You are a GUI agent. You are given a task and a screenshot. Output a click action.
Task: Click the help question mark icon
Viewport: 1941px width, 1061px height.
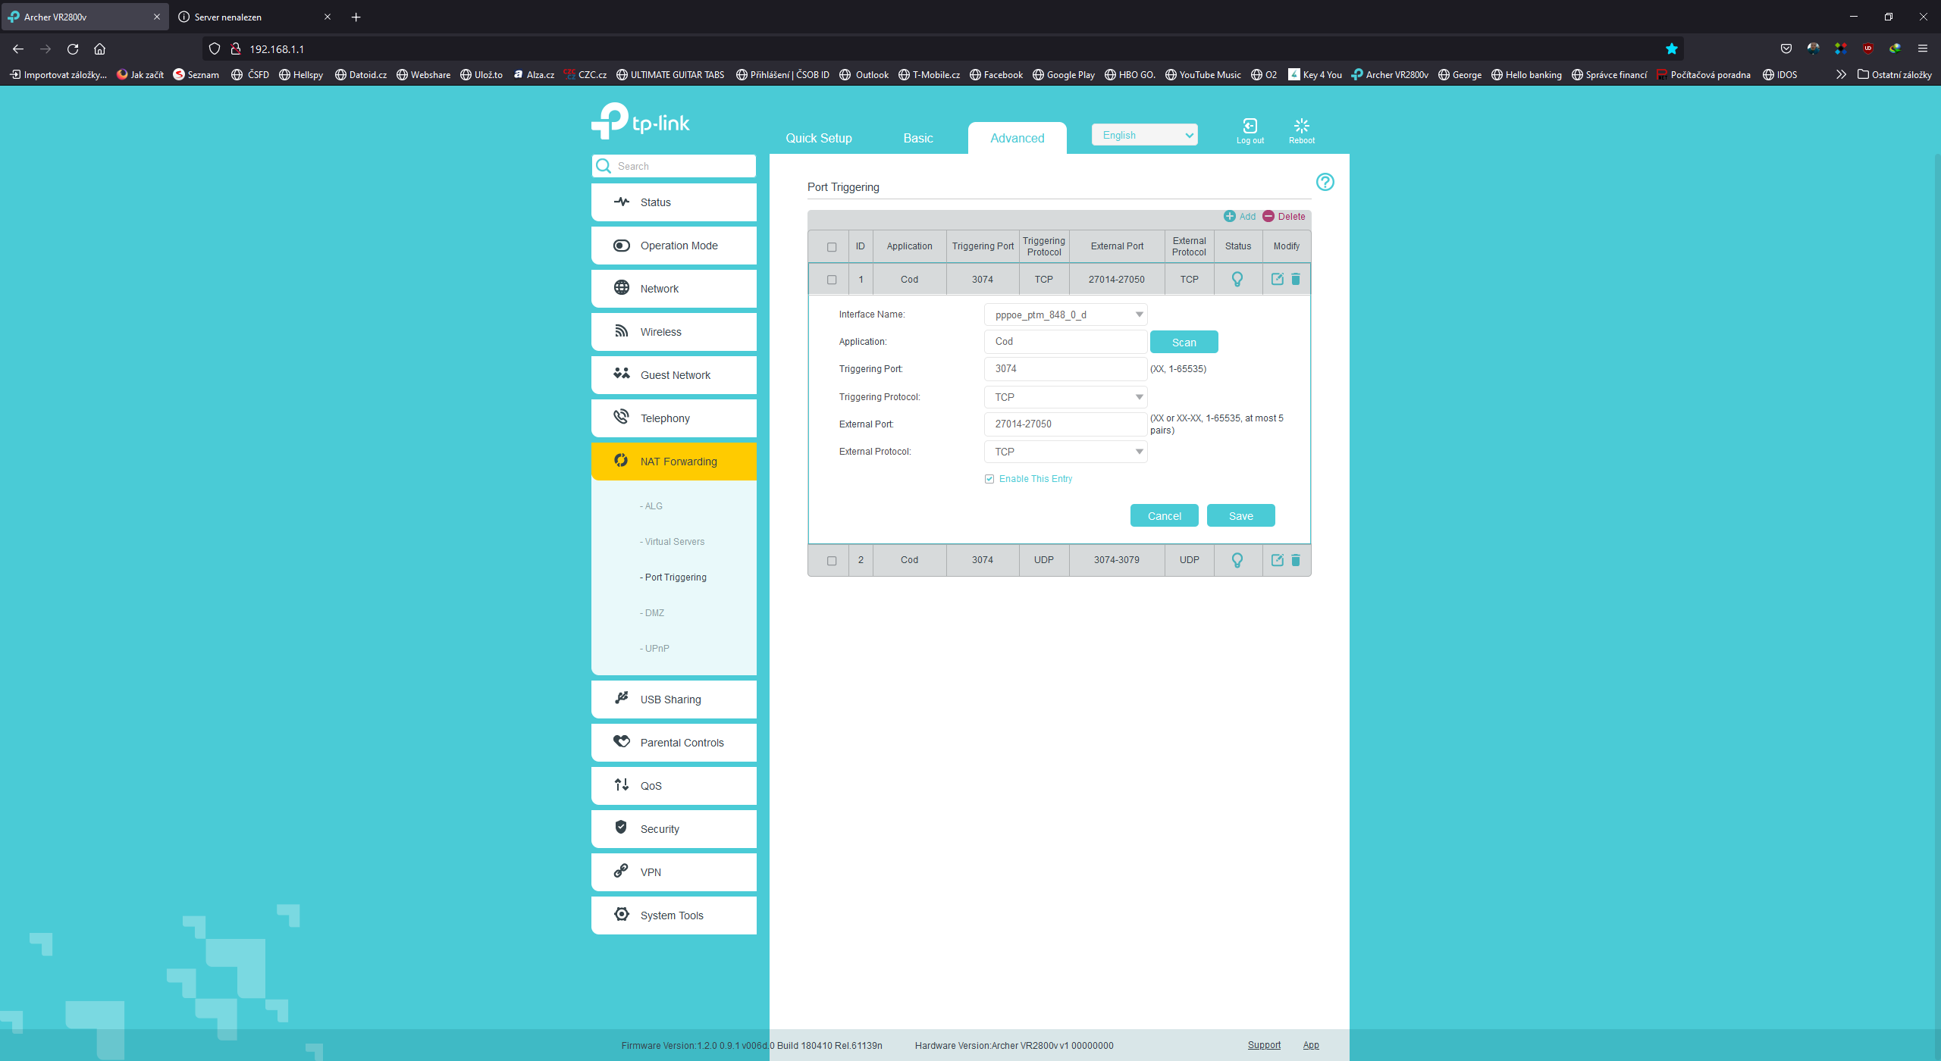coord(1325,182)
